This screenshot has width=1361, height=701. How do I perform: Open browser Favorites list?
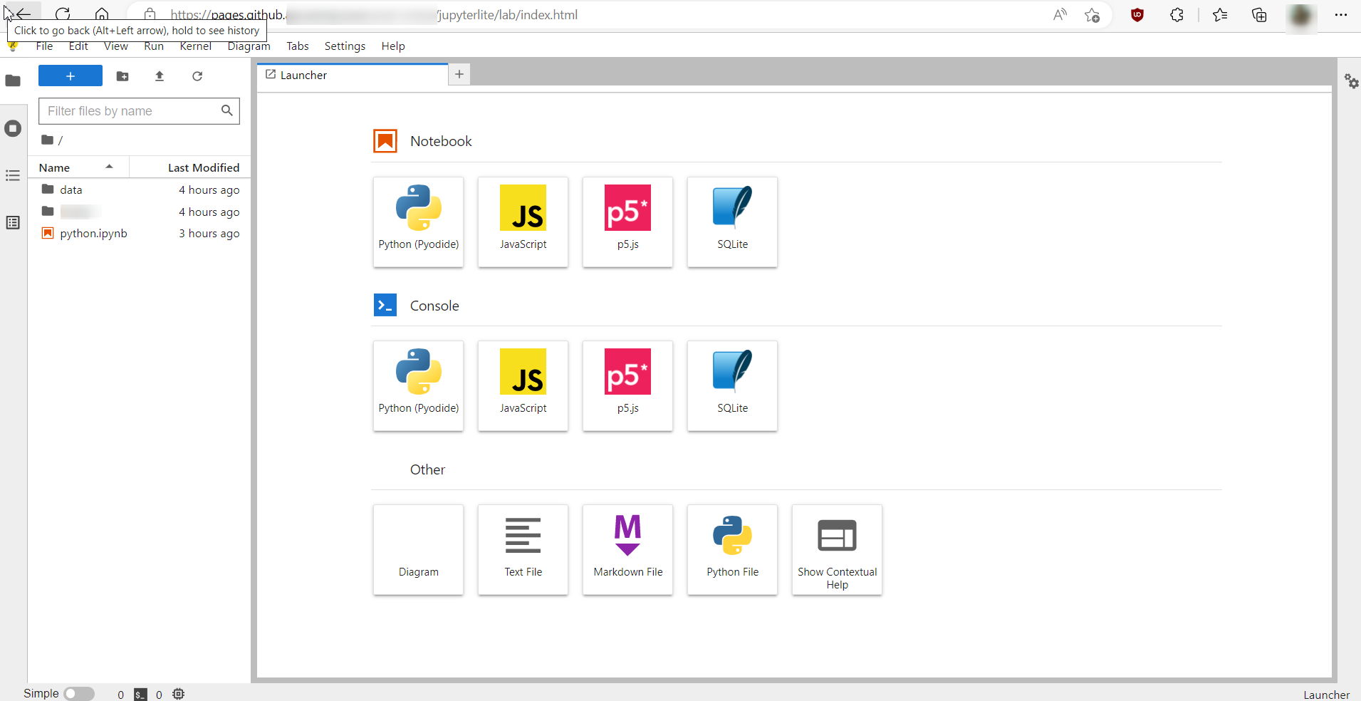coord(1220,15)
